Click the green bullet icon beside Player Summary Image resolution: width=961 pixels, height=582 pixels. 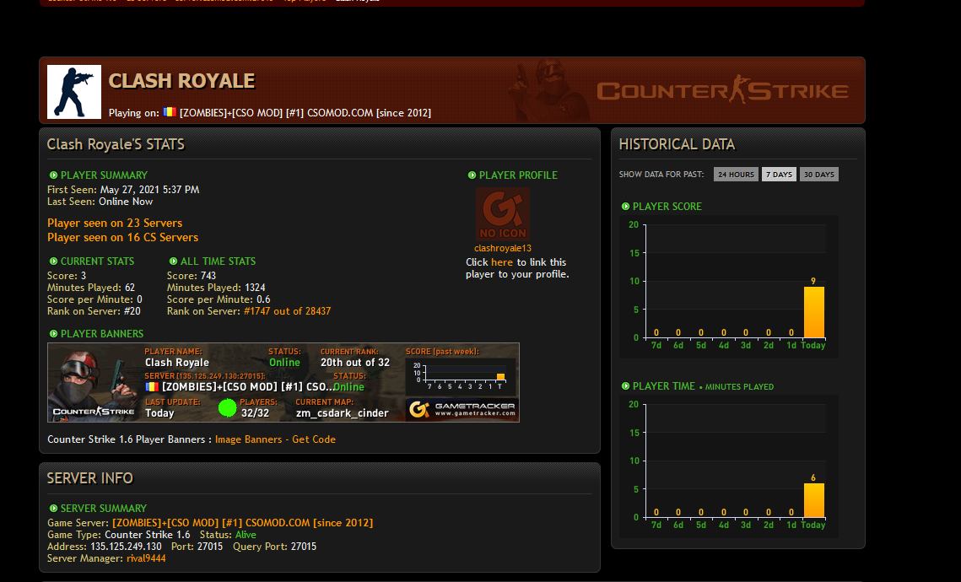pos(53,175)
